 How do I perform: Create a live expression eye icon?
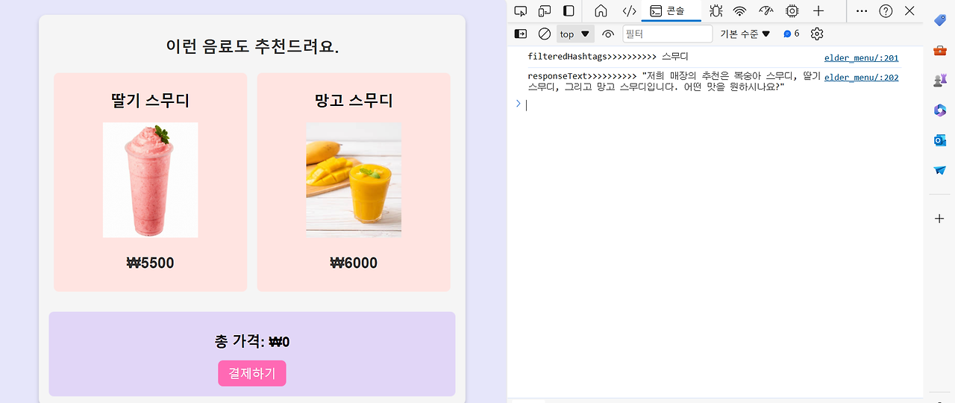tap(608, 34)
